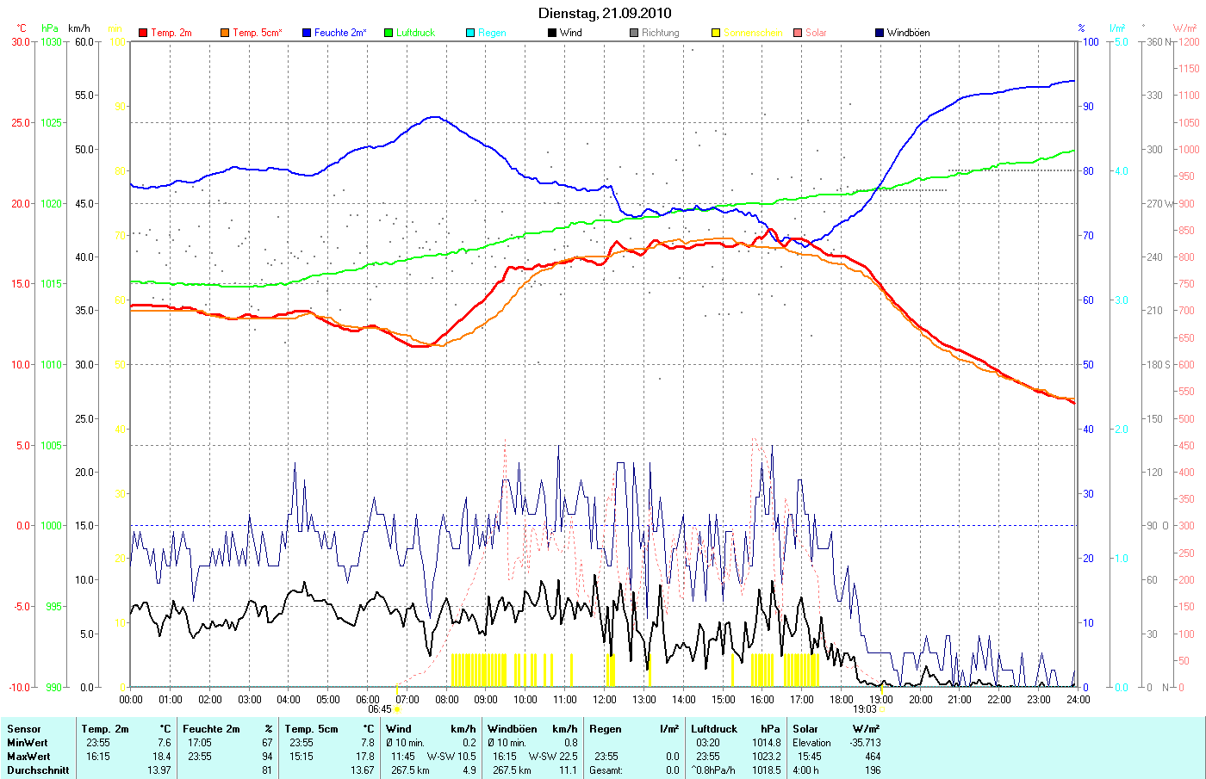Image resolution: width=1206 pixels, height=779 pixels.
Task: Select the chart title 'Dienstag, 21.09.2010'
Action: 605,13
